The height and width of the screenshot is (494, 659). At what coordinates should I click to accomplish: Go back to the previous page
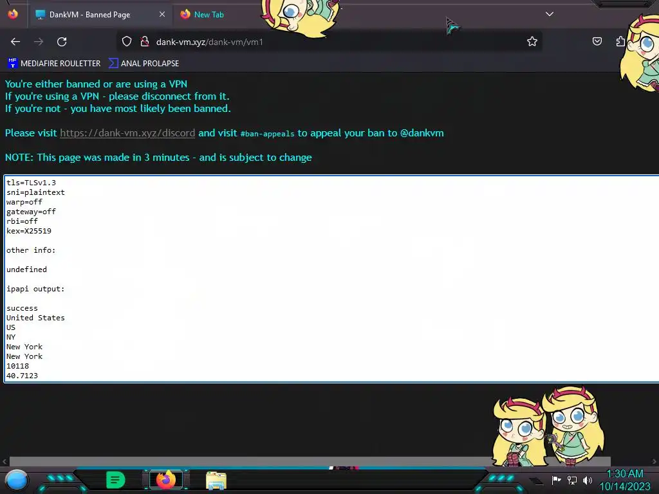click(x=15, y=42)
